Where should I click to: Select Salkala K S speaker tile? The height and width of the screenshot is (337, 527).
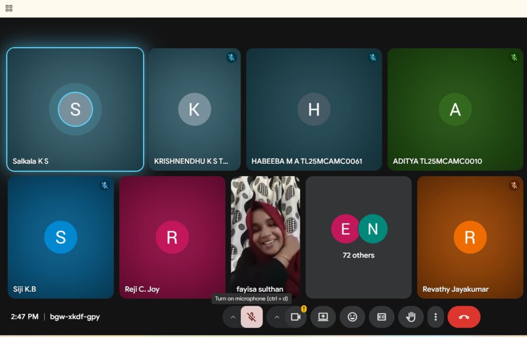pos(75,109)
